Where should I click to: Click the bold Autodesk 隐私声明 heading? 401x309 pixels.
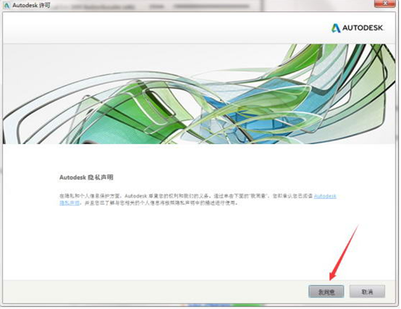pyautogui.click(x=86, y=177)
